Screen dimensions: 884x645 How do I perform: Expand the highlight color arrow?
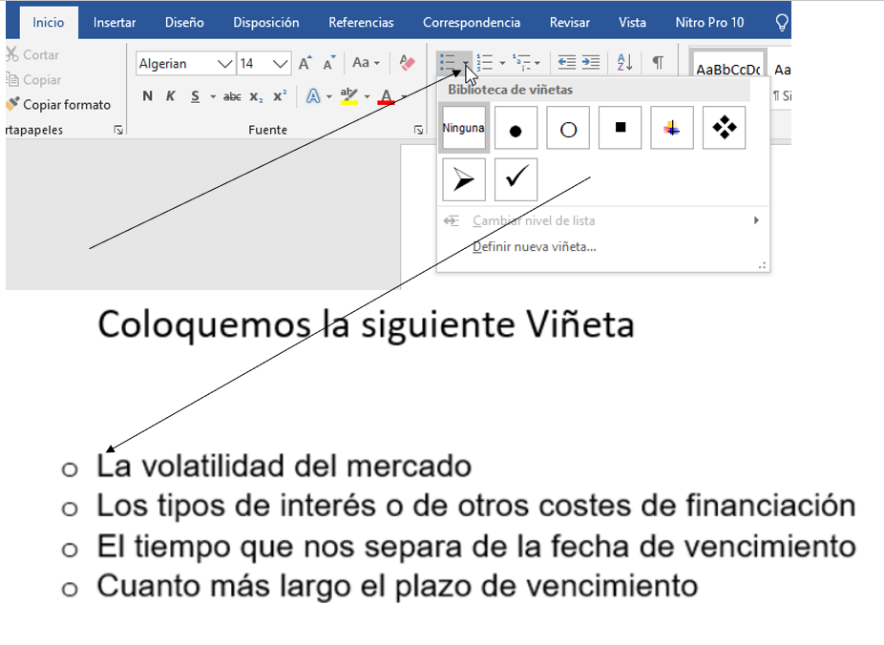[367, 97]
